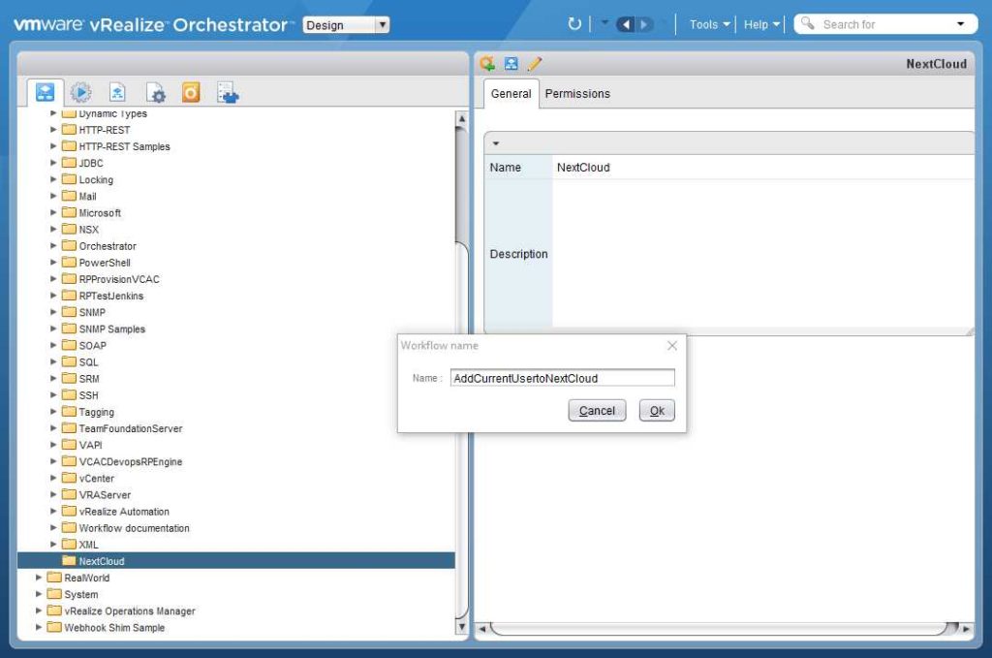Select the Workflow documentation folder
Viewport: 992px width, 658px height.
click(x=126, y=528)
